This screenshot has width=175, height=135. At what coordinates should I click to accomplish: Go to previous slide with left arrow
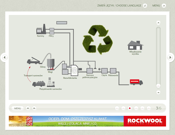pos(4,57)
